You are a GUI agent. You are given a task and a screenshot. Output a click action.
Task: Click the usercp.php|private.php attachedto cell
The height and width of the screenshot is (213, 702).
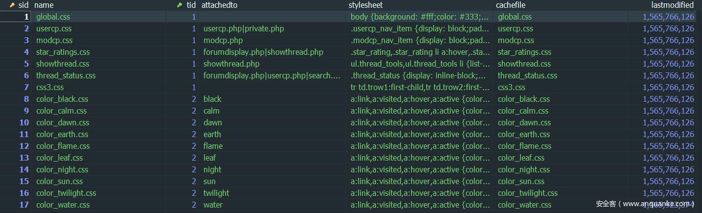coord(243,28)
